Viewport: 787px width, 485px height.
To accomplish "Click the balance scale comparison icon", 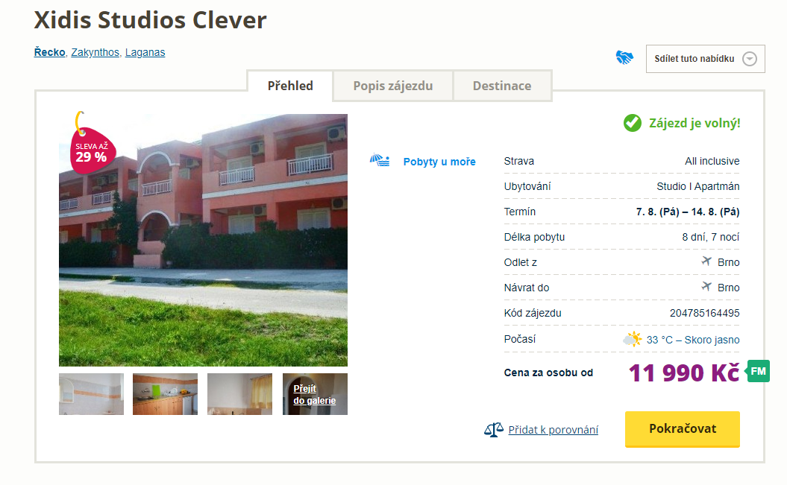I will click(x=494, y=429).
